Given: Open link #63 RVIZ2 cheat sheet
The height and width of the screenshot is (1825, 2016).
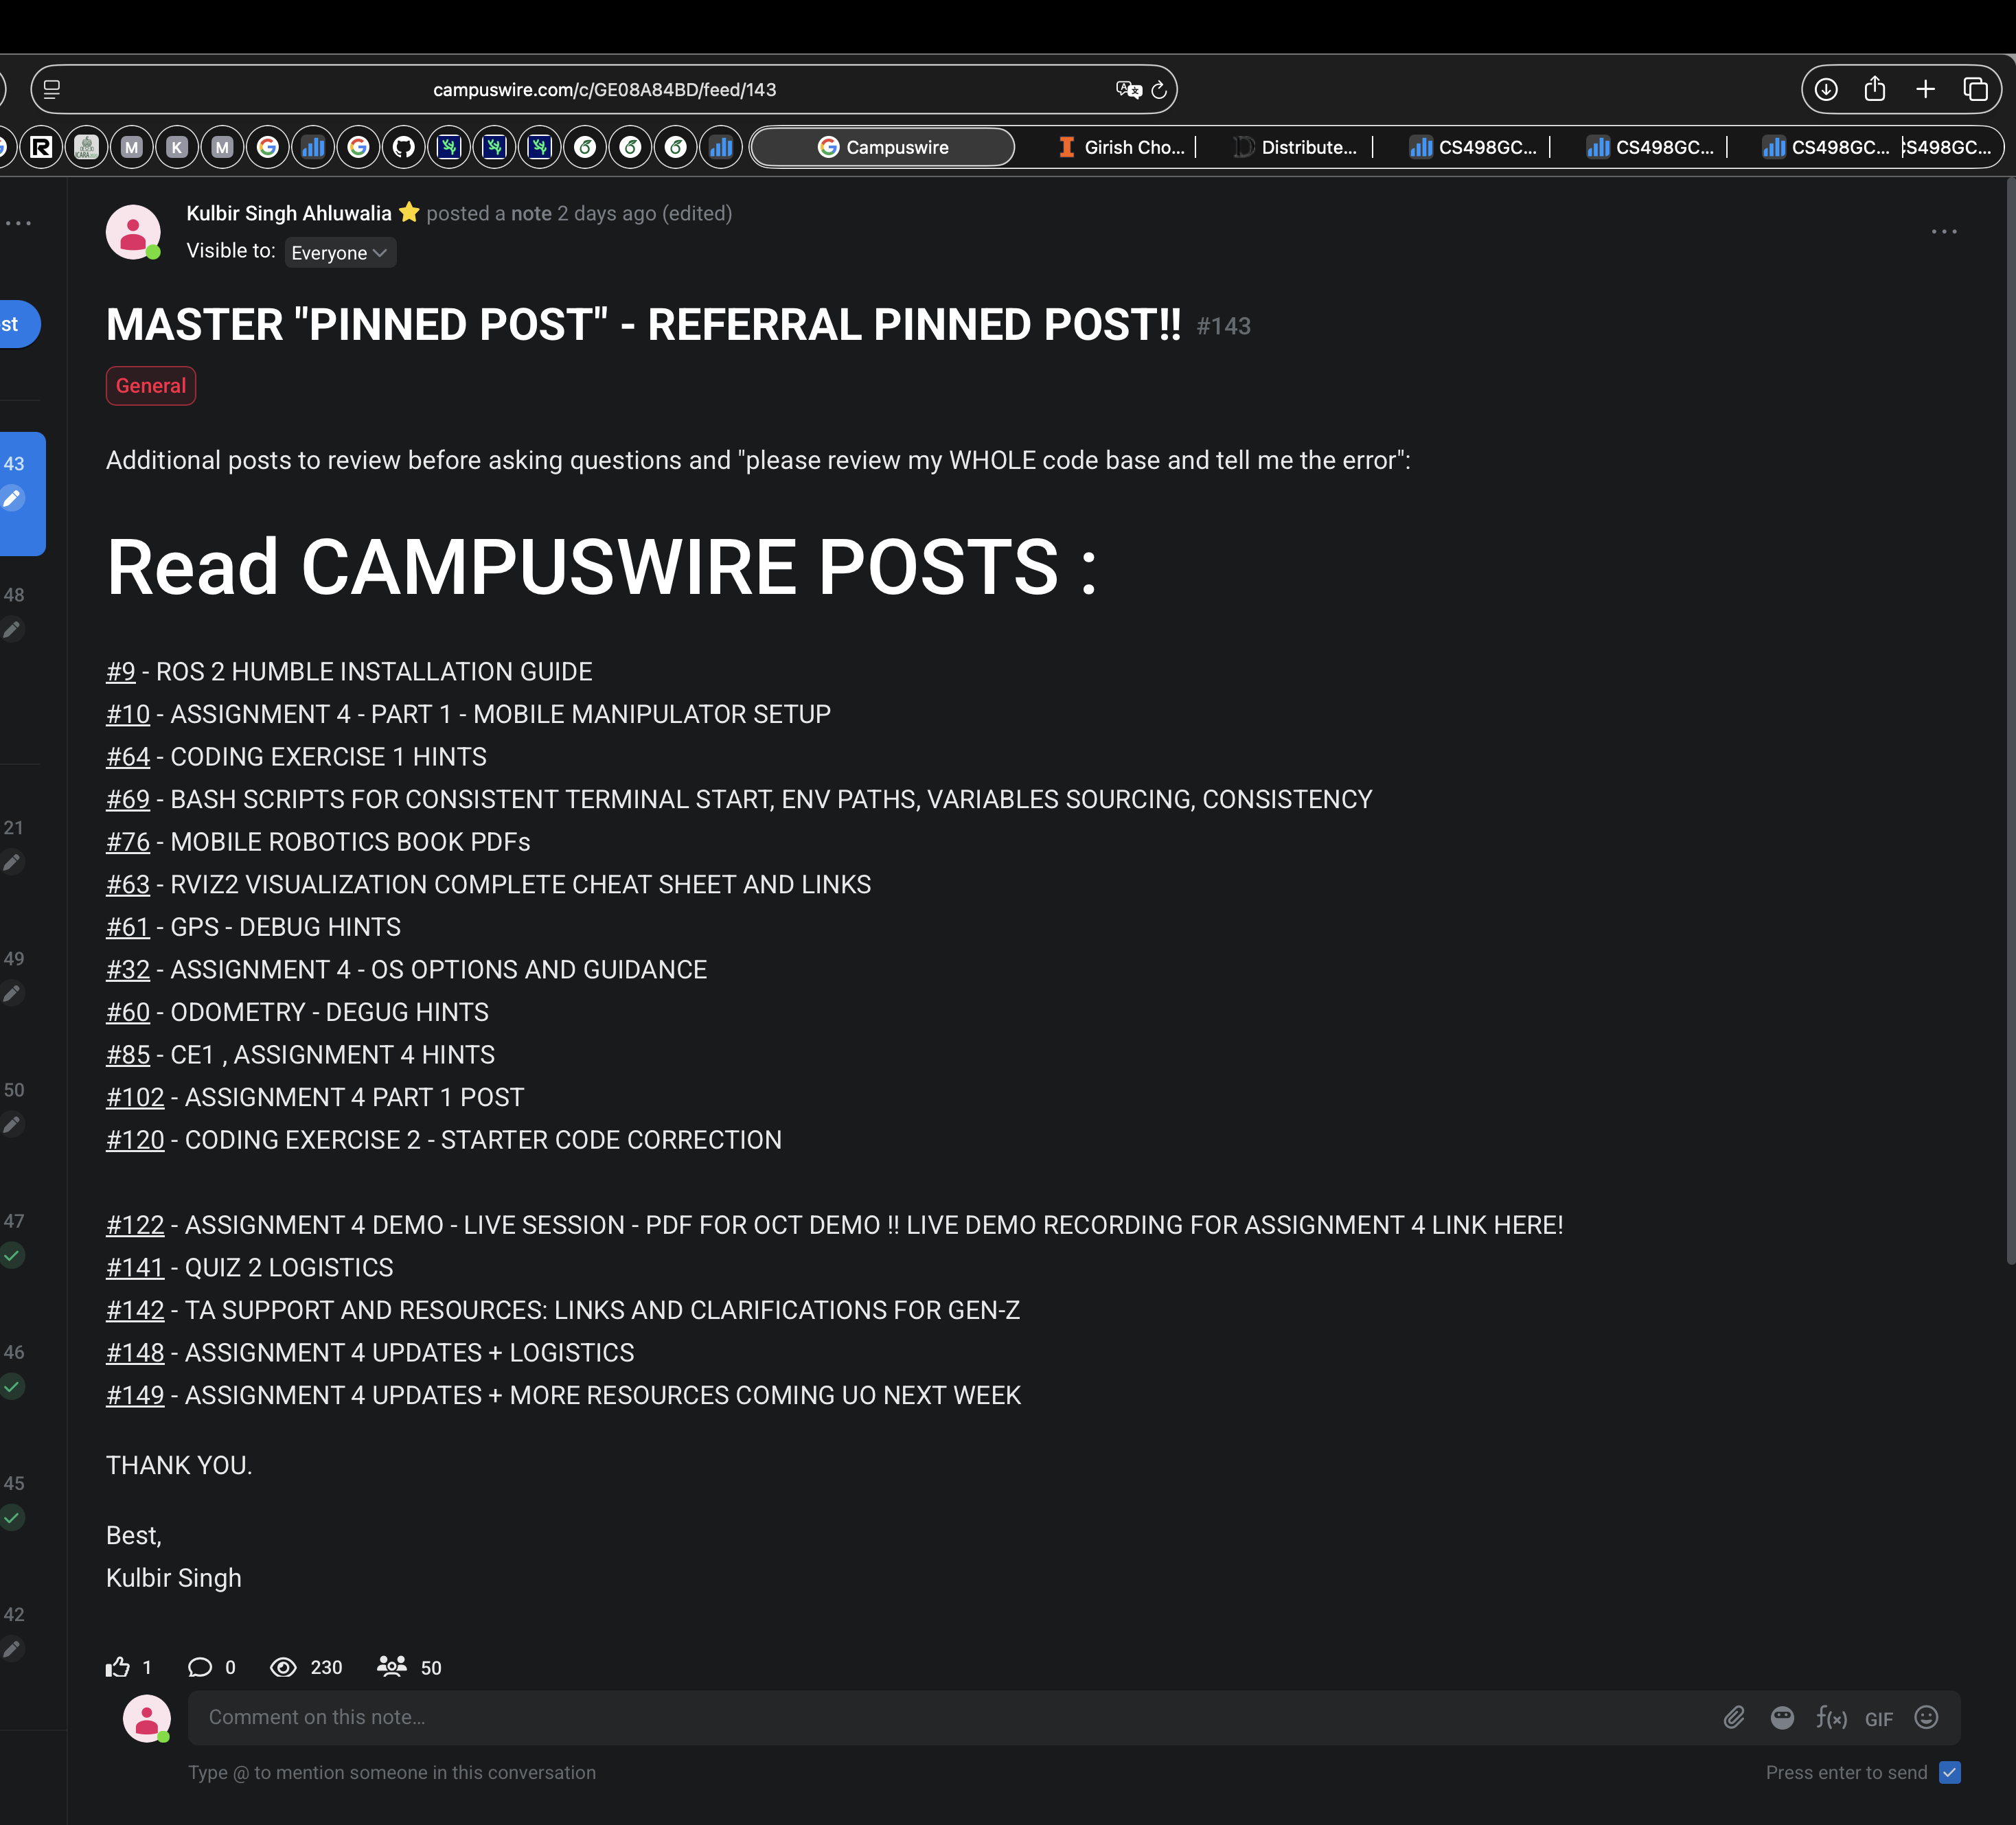Looking at the screenshot, I should click(x=128, y=884).
